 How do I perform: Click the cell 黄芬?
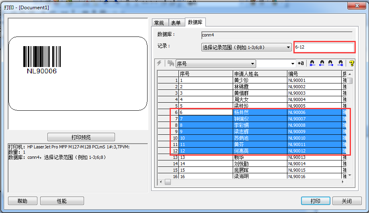[x=260, y=144]
